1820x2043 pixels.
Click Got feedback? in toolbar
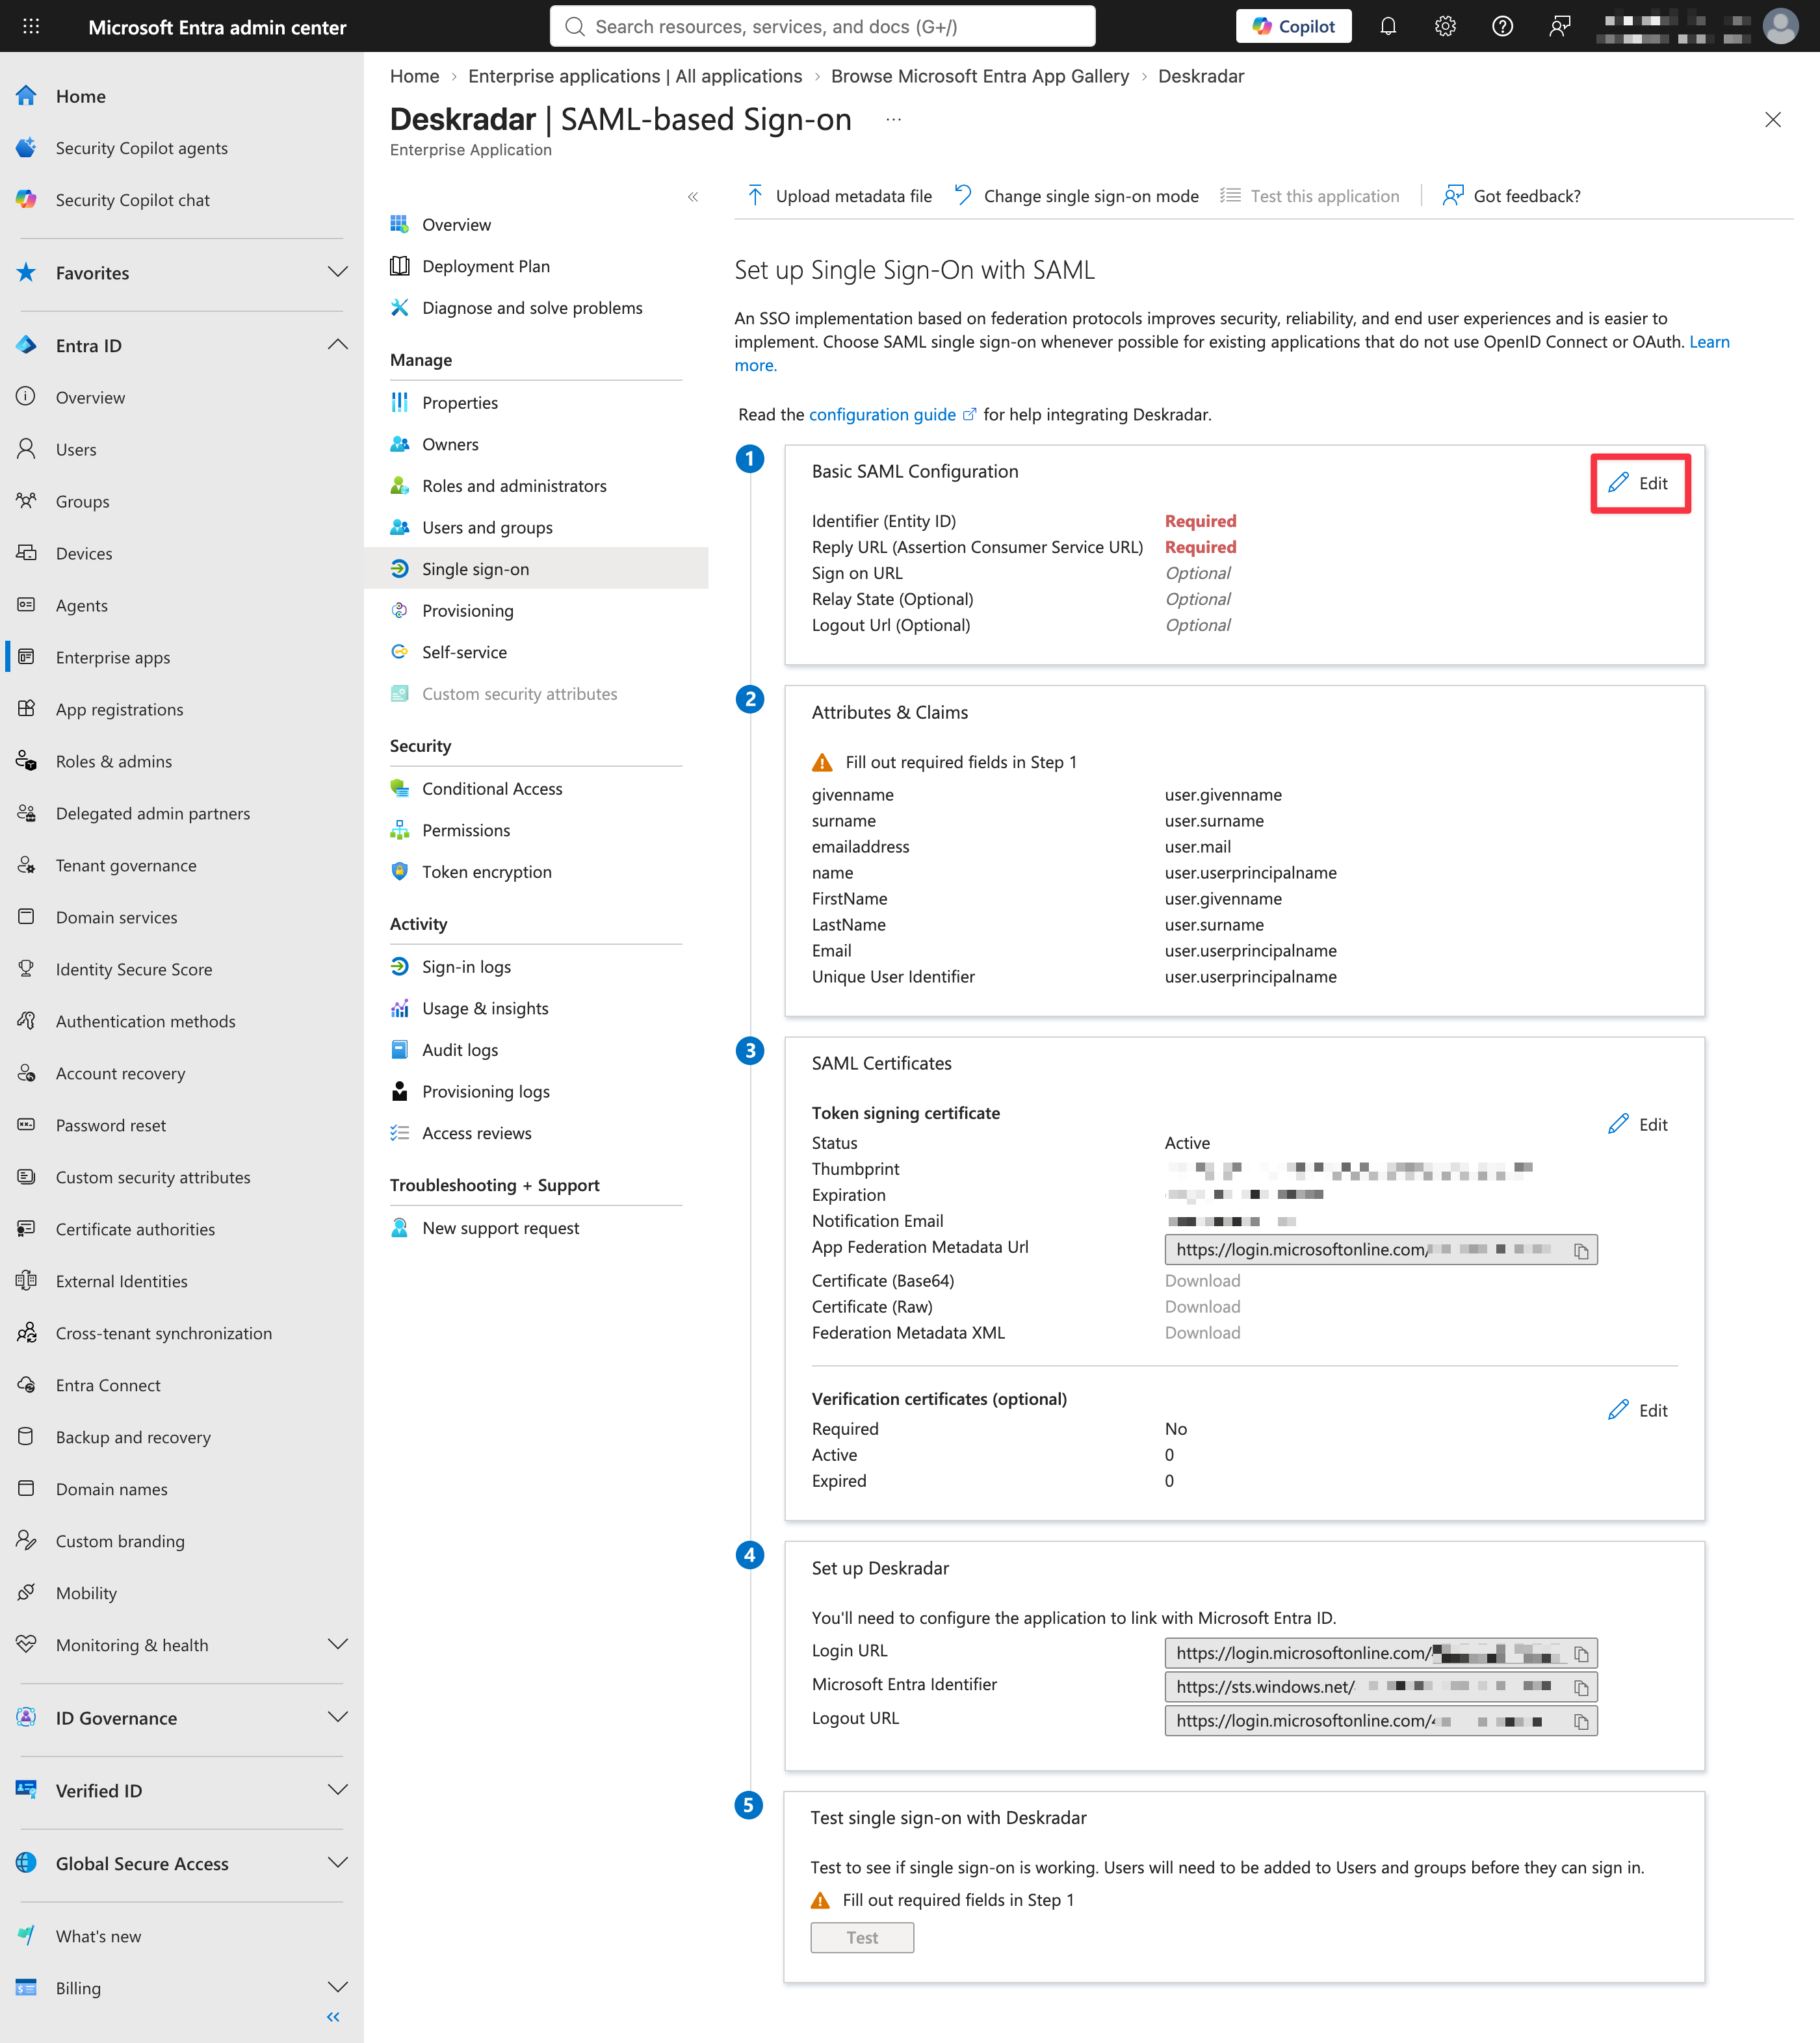pos(1511,196)
